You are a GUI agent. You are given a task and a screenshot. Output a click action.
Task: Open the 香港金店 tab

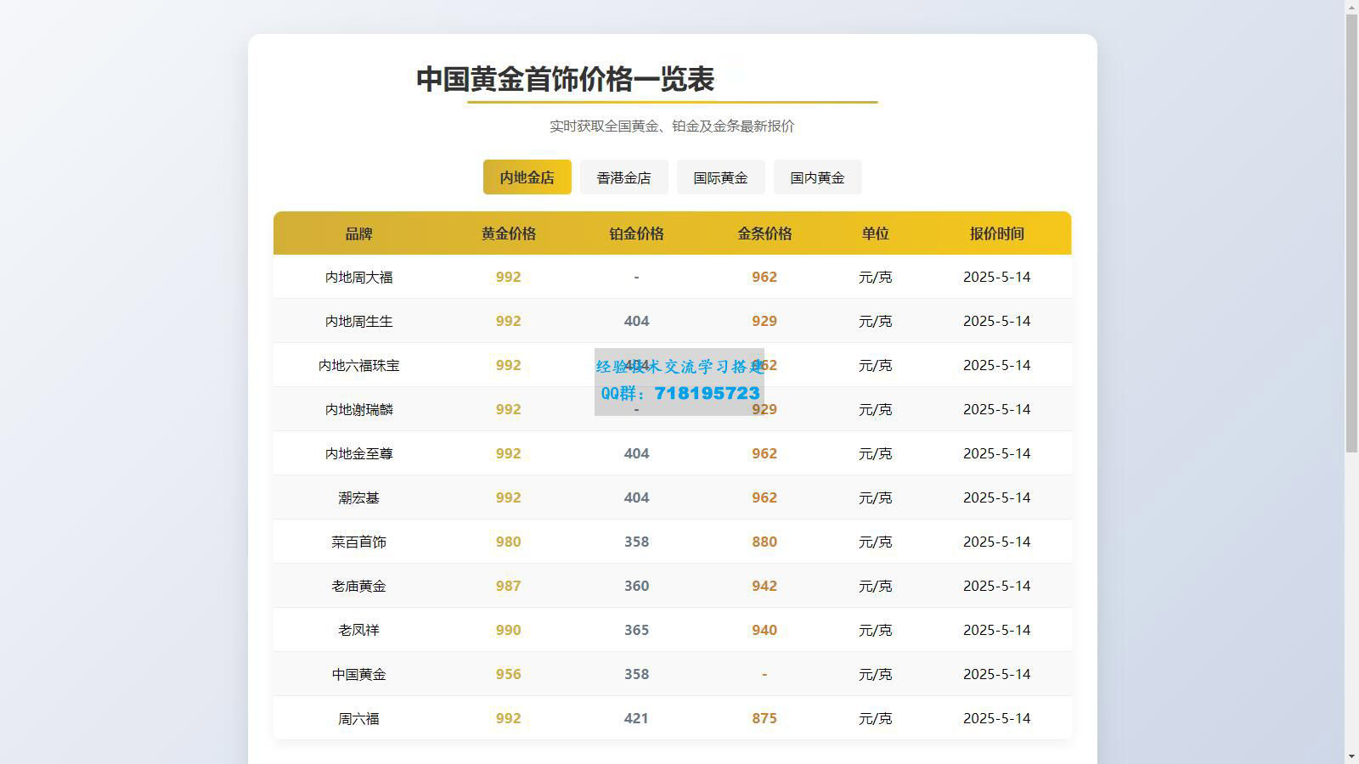tap(623, 177)
